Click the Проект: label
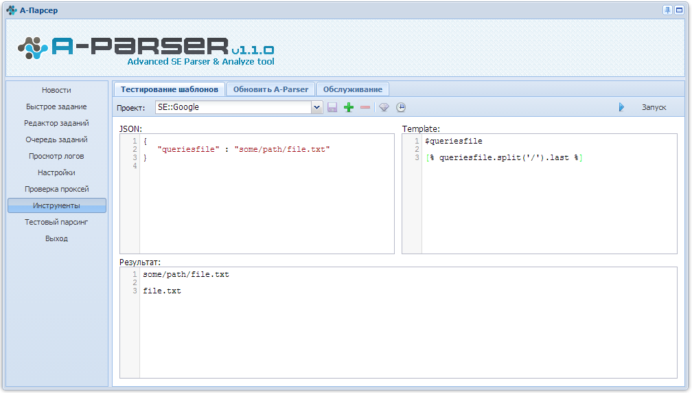This screenshot has height=393, width=692. pyautogui.click(x=130, y=108)
